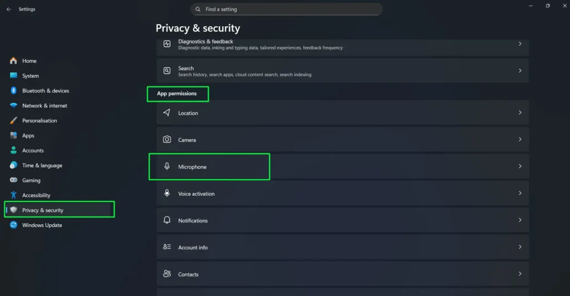Select Personalisation in the sidebar
The width and height of the screenshot is (570, 296).
(x=59, y=120)
